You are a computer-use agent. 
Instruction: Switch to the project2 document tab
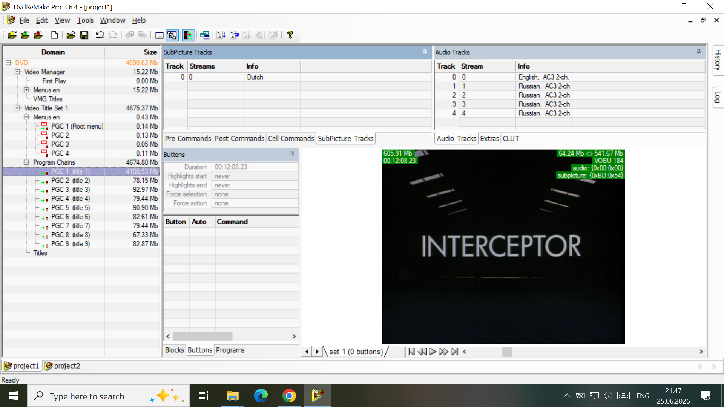point(63,366)
